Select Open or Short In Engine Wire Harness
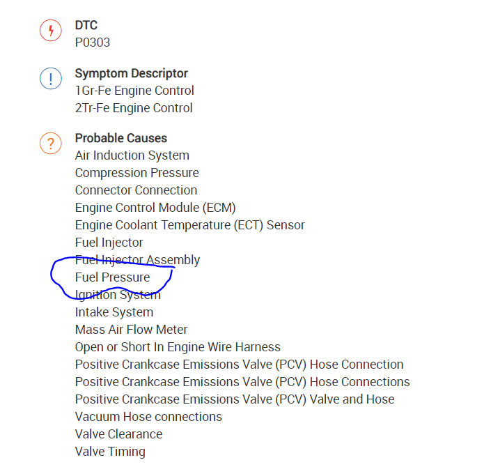The width and height of the screenshot is (491, 467). (x=178, y=347)
